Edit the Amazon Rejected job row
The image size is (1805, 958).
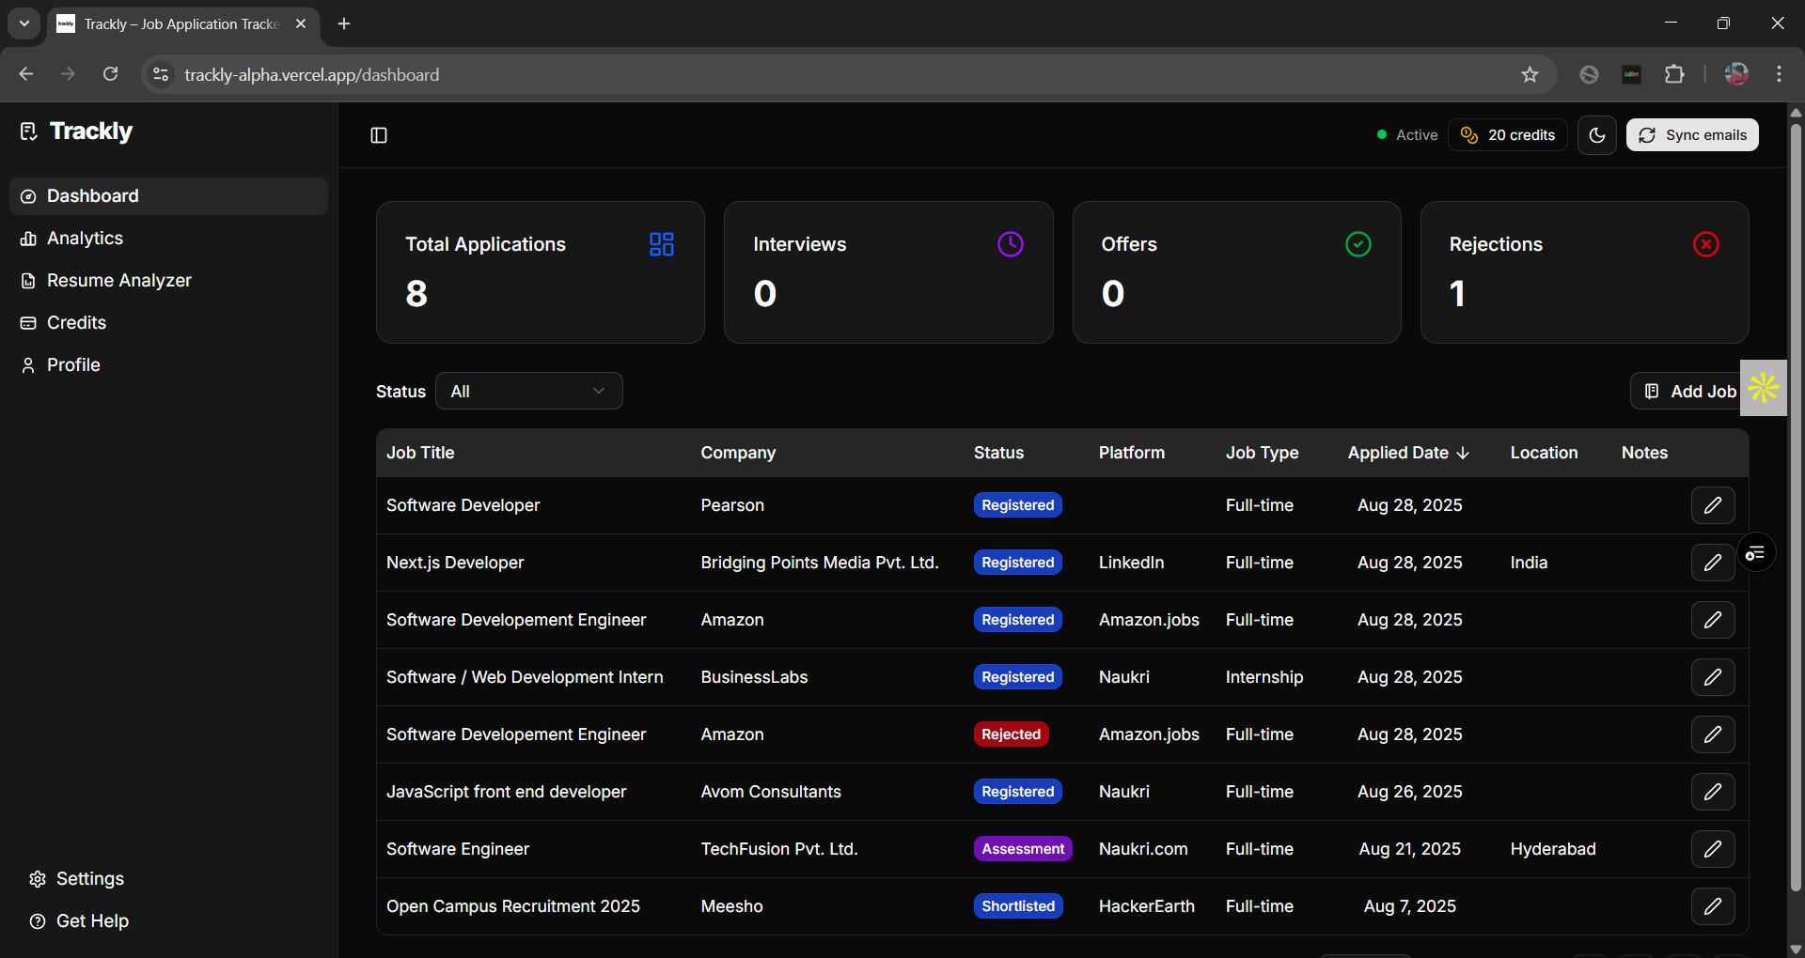click(x=1713, y=734)
